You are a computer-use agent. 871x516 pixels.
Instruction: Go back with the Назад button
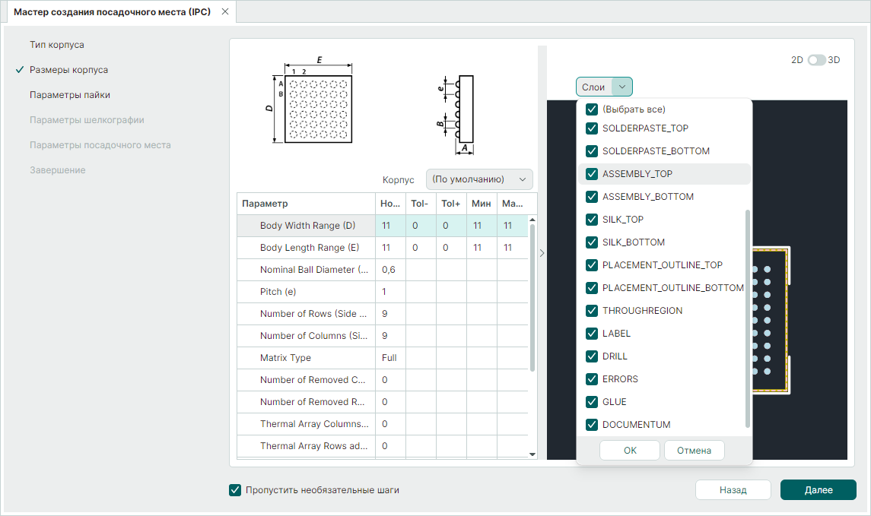tap(733, 490)
